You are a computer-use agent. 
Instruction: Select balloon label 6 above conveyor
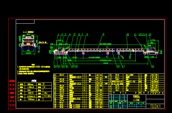pyautogui.click(x=79, y=34)
